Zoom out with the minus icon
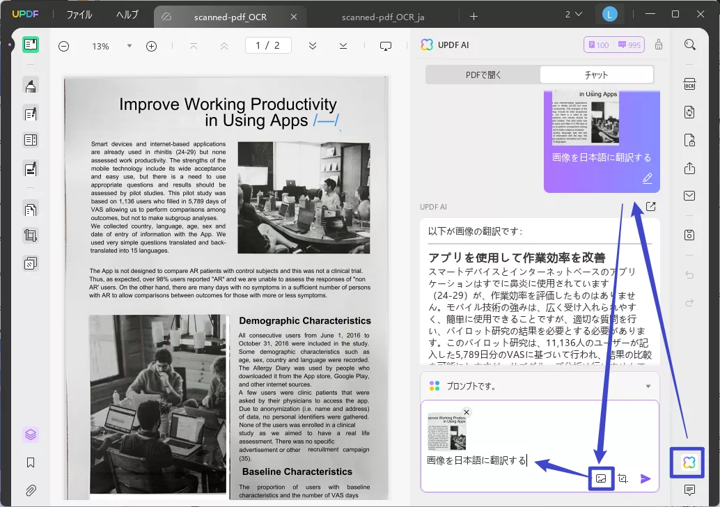 point(64,46)
